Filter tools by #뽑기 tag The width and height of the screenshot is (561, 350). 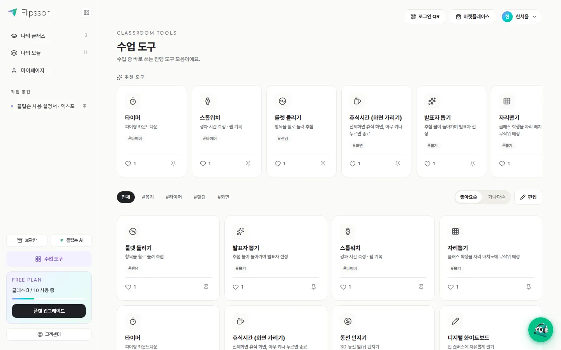coord(148,197)
